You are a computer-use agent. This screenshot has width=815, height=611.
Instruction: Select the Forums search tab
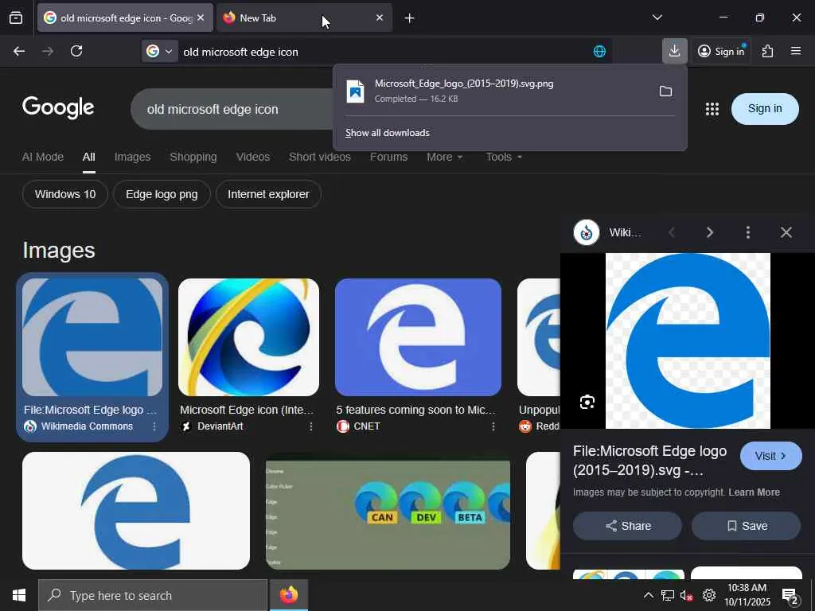tap(388, 157)
